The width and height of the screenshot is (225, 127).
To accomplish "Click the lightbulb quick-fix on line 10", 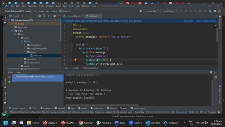I will (75, 60).
